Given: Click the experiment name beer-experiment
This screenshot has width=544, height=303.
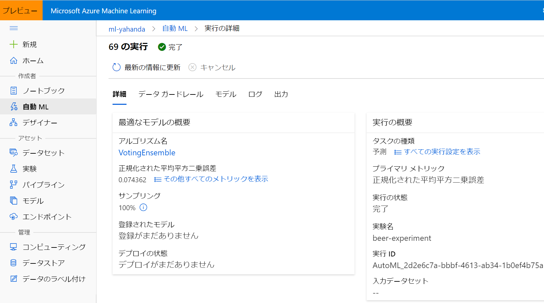Looking at the screenshot, I should 402,238.
